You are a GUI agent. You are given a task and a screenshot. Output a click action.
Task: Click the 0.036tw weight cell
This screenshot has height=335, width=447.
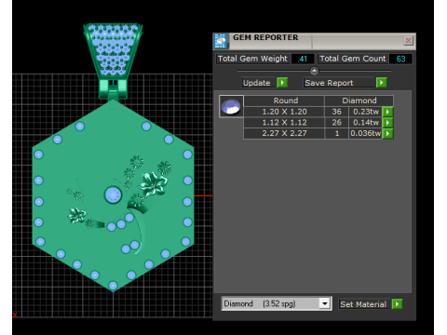[x=366, y=133]
